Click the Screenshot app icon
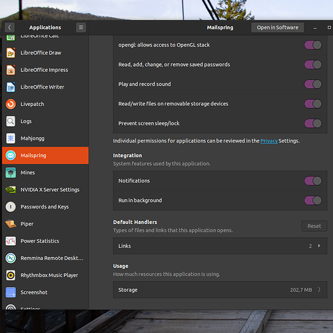333x333 pixels. click(11, 292)
